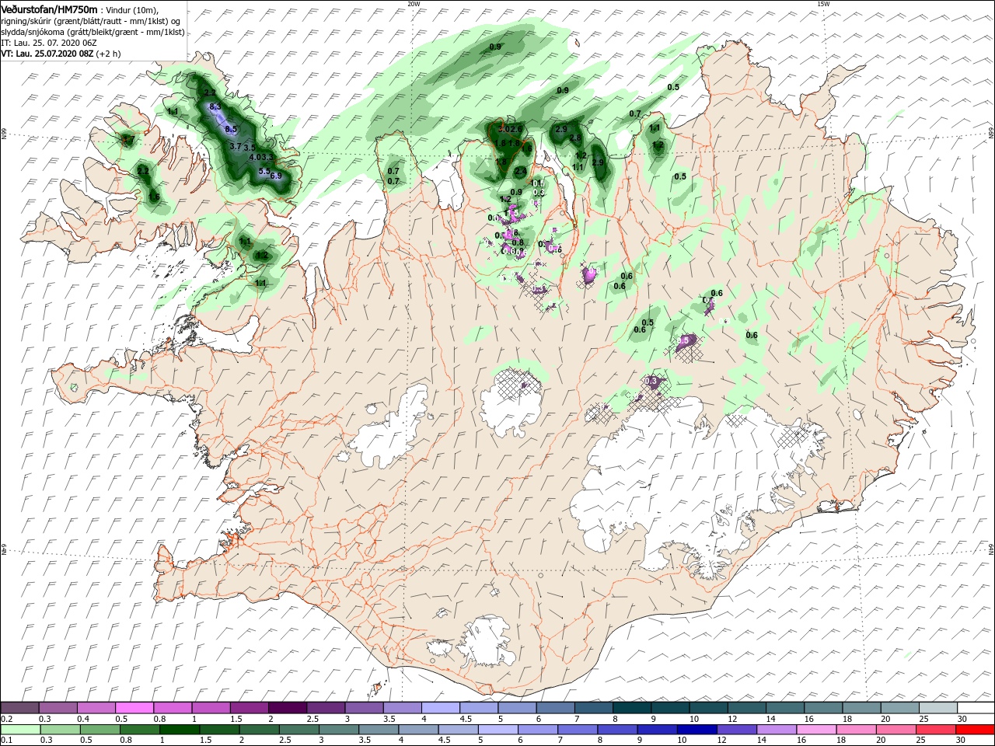
Task: Click the '20W' longitude label at top
Action: click(x=414, y=4)
